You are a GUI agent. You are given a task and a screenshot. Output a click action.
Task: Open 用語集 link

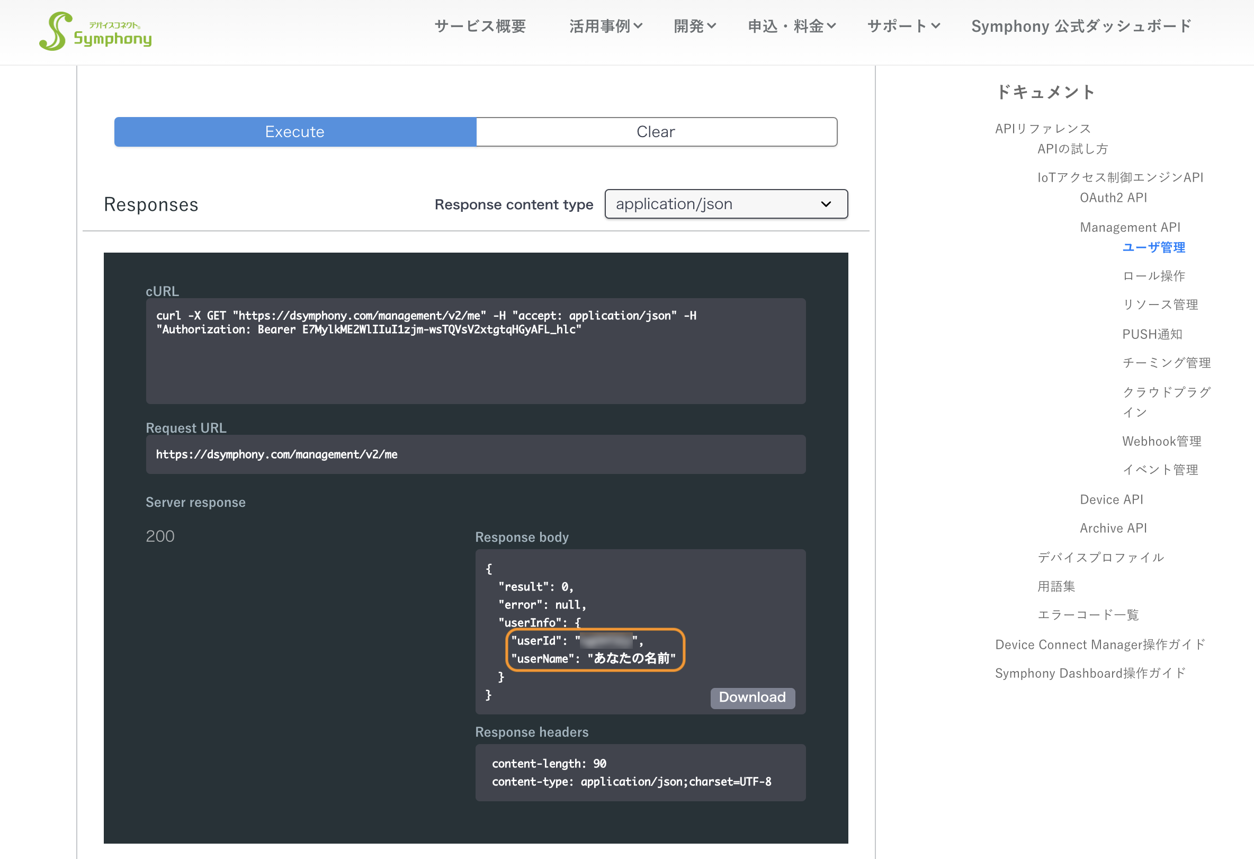pyautogui.click(x=1056, y=586)
